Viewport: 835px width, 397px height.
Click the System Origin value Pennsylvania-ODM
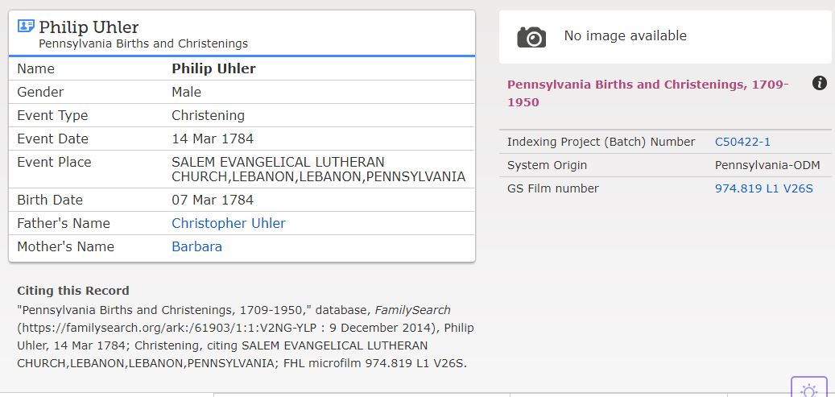767,165
